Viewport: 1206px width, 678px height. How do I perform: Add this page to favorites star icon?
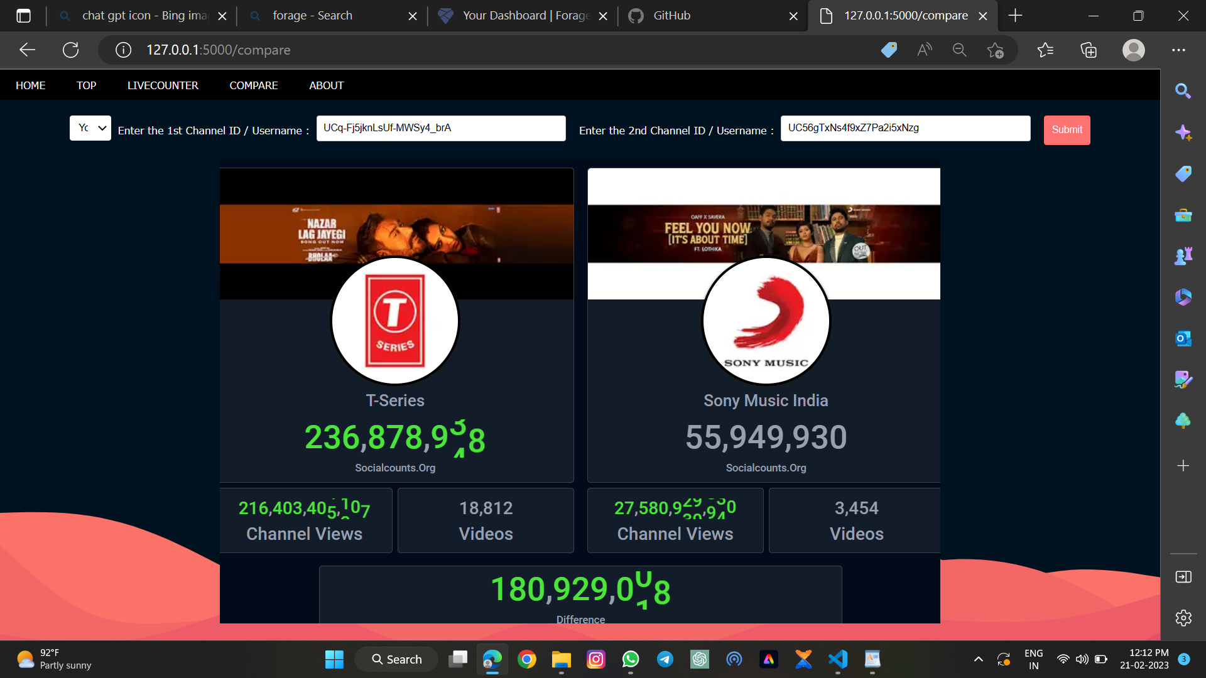pyautogui.click(x=995, y=50)
